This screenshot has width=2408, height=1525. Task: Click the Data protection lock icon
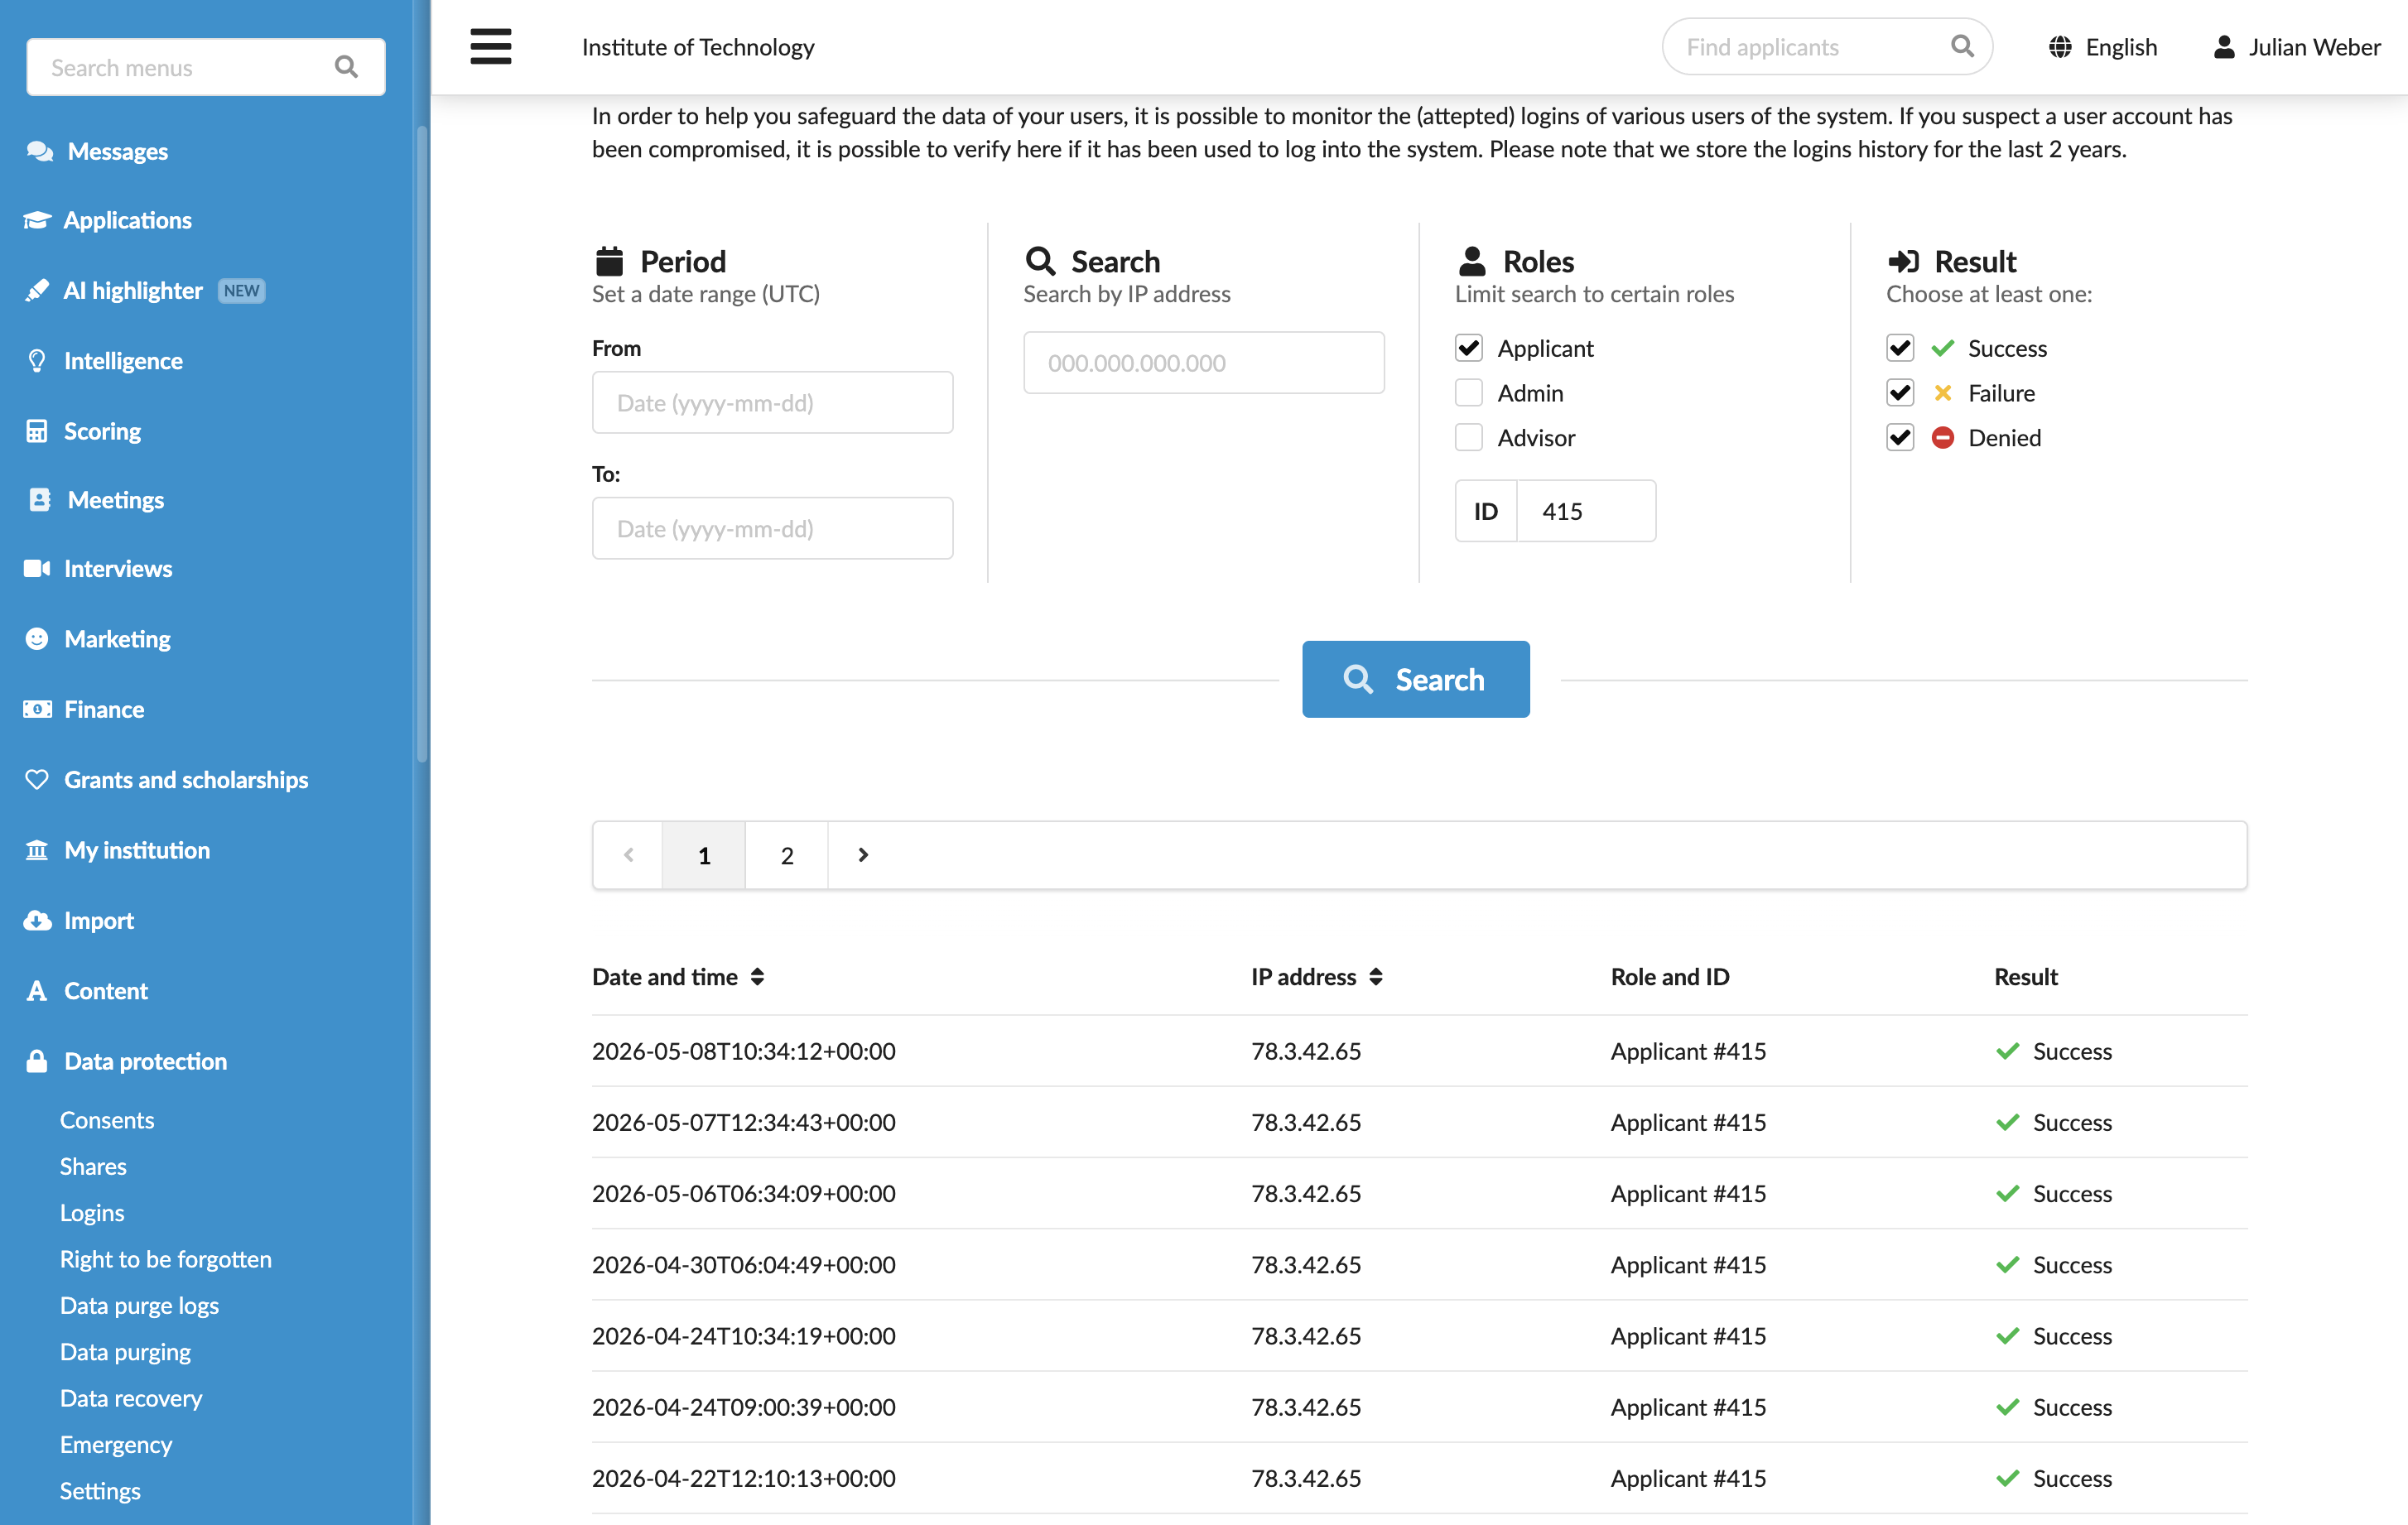(x=37, y=1061)
